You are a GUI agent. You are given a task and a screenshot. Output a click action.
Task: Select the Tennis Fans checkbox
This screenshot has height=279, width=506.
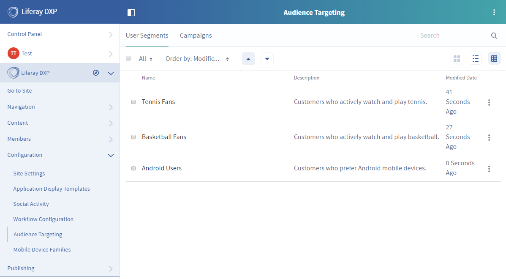click(133, 102)
